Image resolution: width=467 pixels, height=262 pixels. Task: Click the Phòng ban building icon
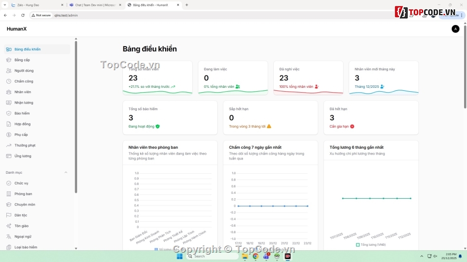[9, 194]
